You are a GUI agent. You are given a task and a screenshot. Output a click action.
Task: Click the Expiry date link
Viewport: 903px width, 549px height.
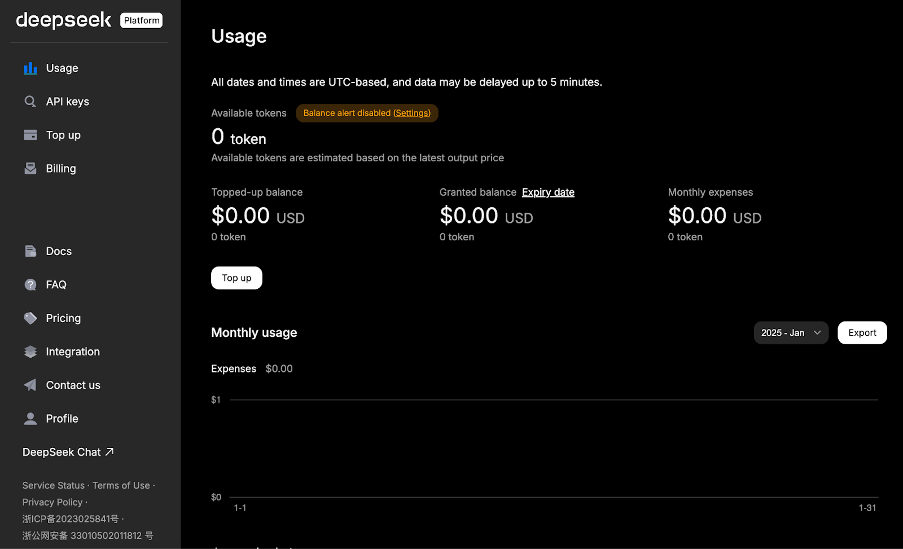coord(548,192)
